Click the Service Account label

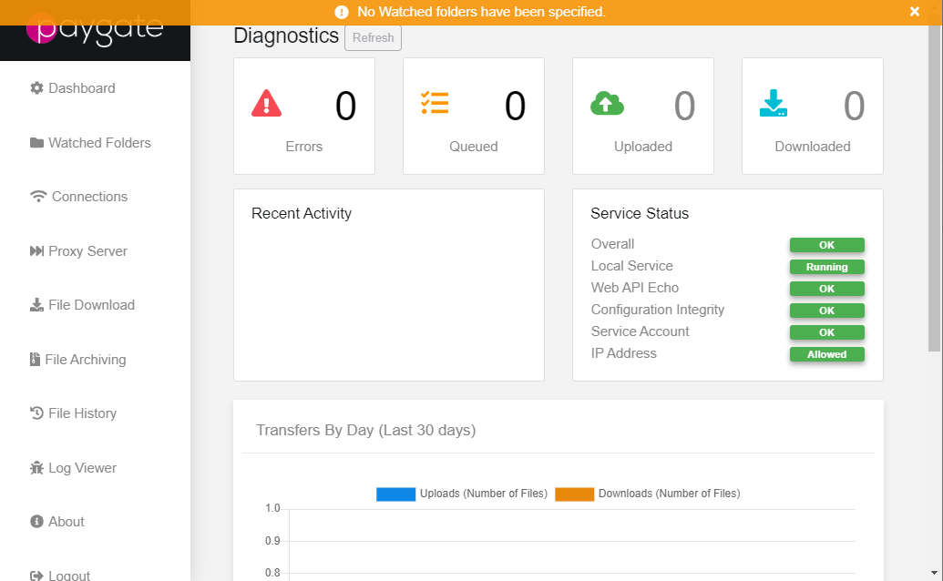tap(640, 331)
